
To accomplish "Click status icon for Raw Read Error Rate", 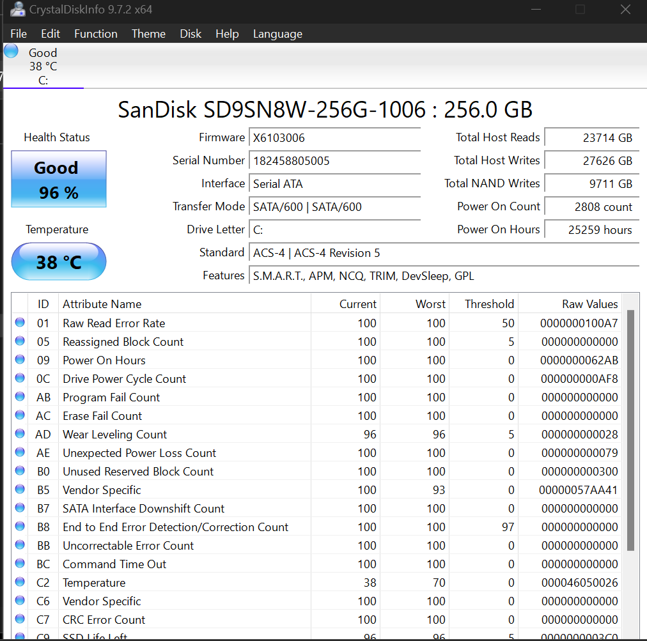I will (20, 323).
